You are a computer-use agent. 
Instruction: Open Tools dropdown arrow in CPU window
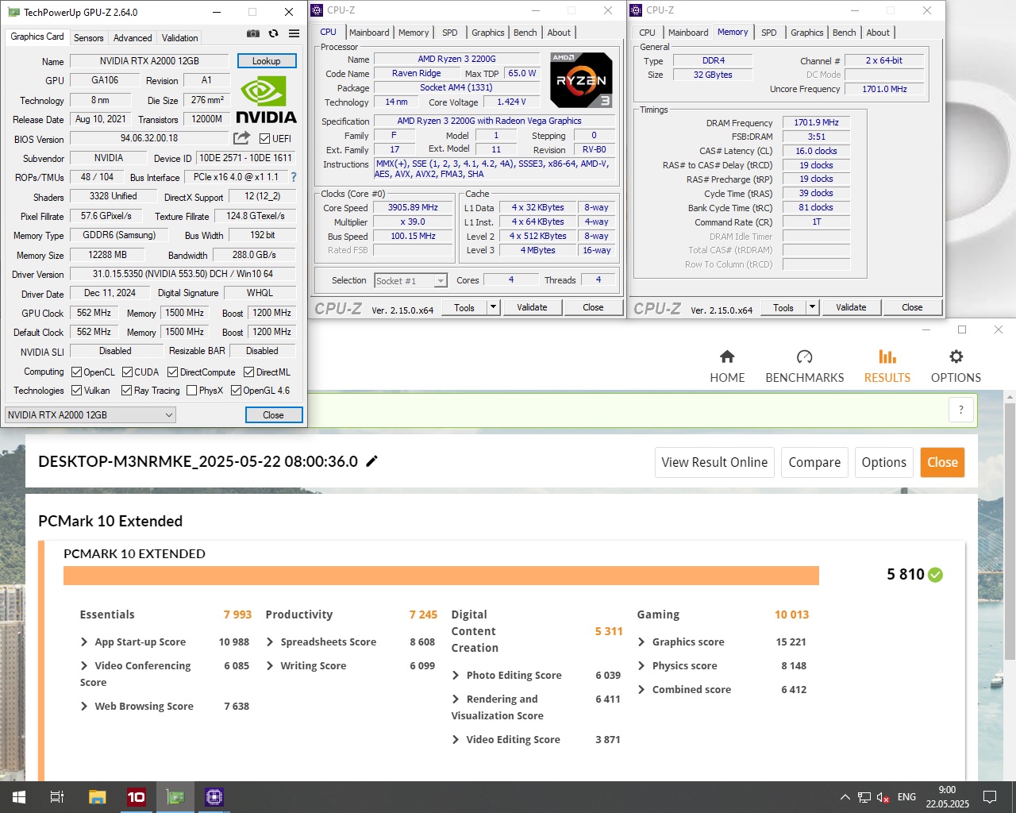tap(493, 307)
